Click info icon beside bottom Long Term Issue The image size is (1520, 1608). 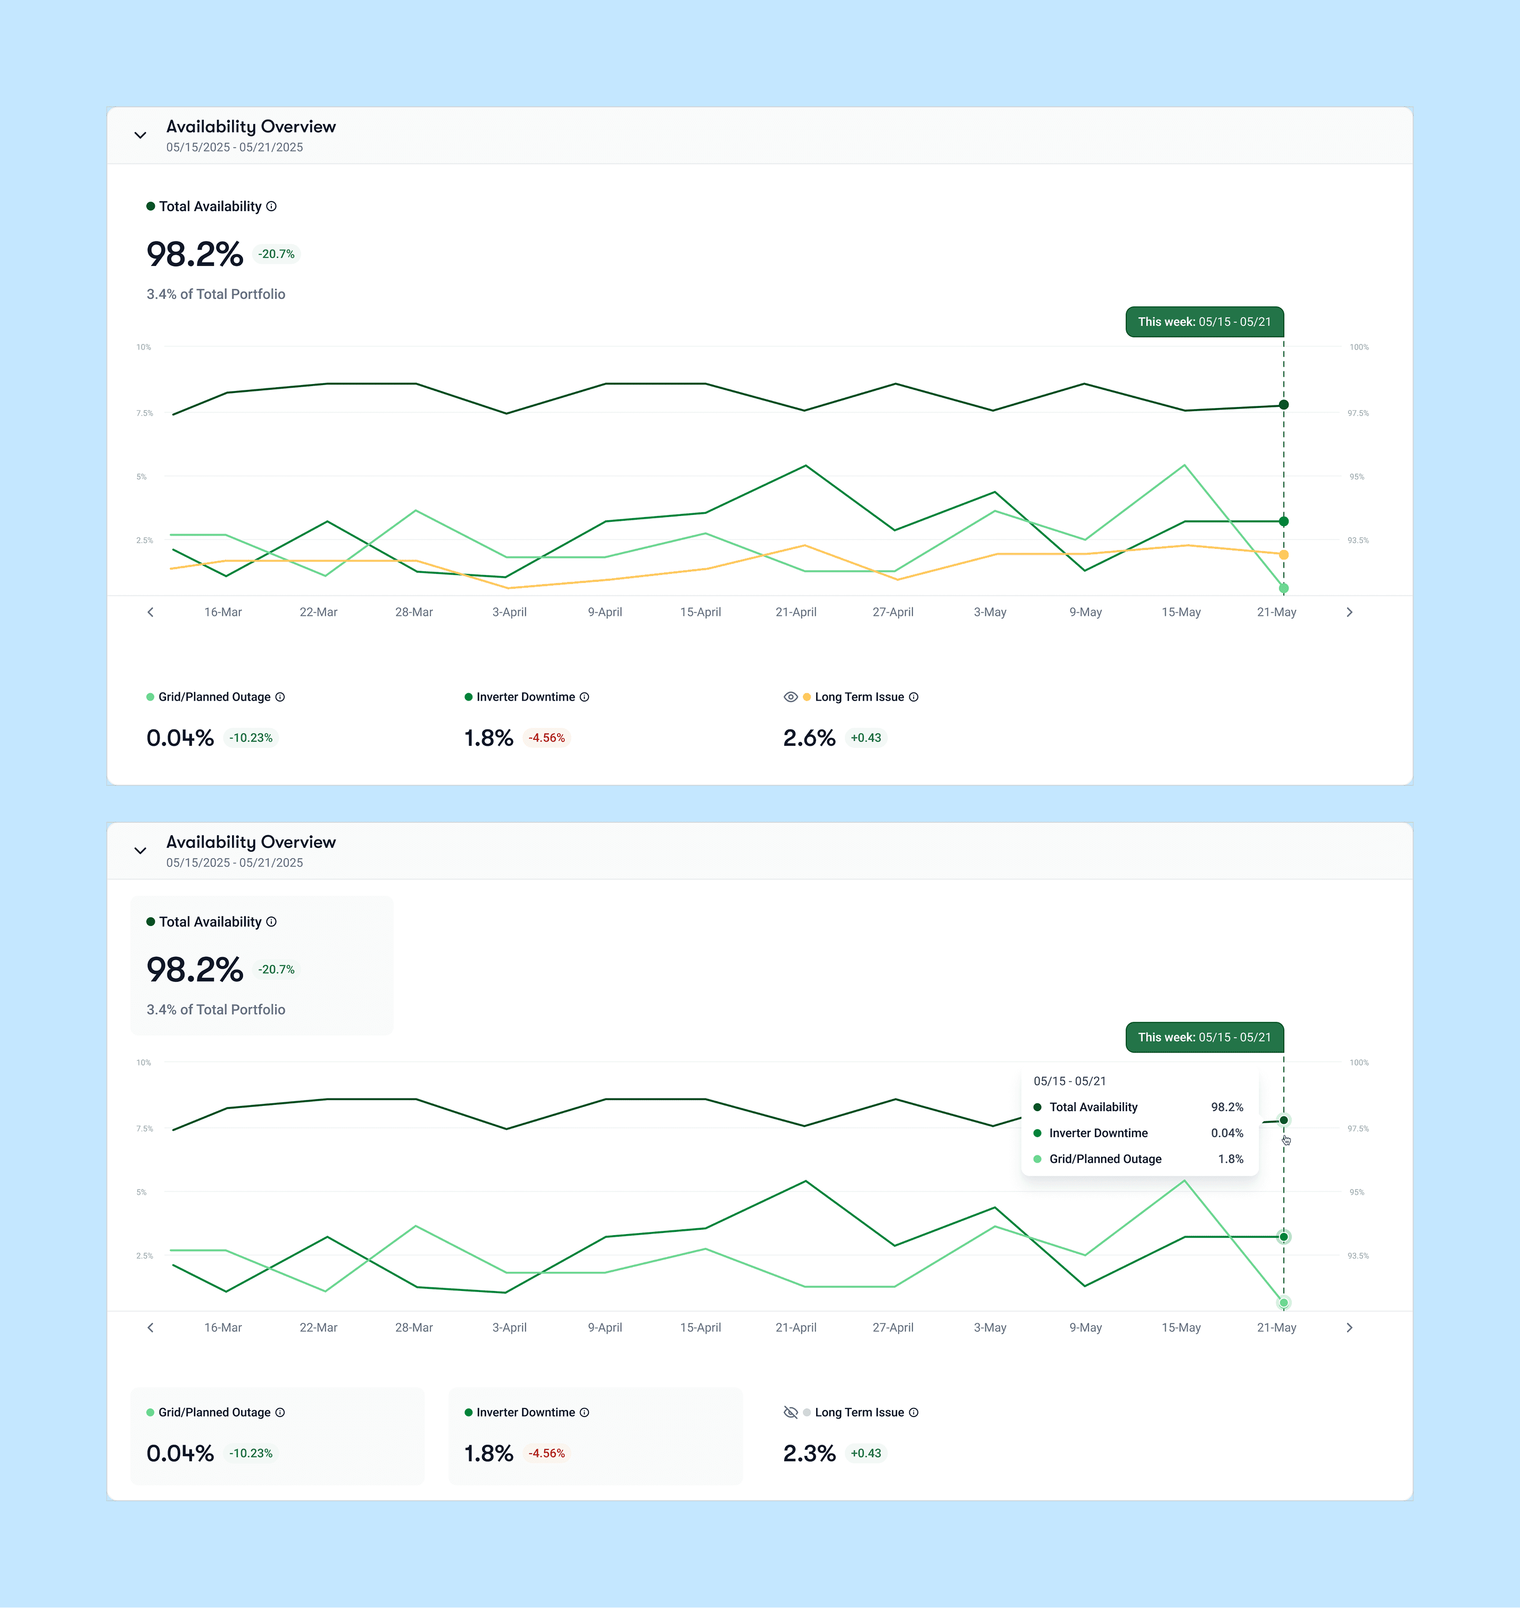[x=913, y=1412]
